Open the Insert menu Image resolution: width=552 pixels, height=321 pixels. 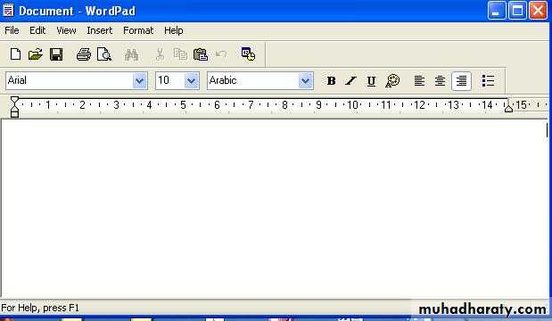(x=100, y=30)
